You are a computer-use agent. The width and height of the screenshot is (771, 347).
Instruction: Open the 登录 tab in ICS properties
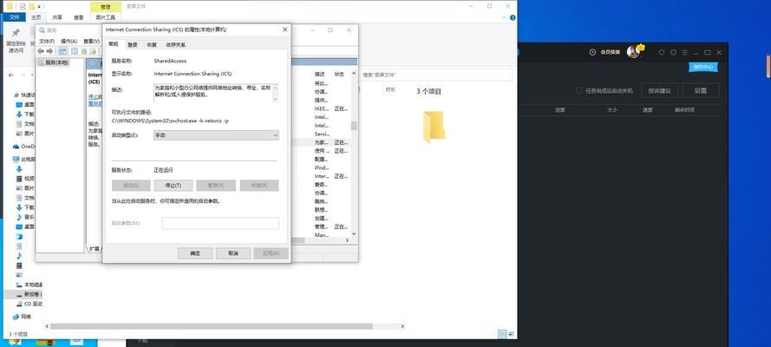click(133, 45)
